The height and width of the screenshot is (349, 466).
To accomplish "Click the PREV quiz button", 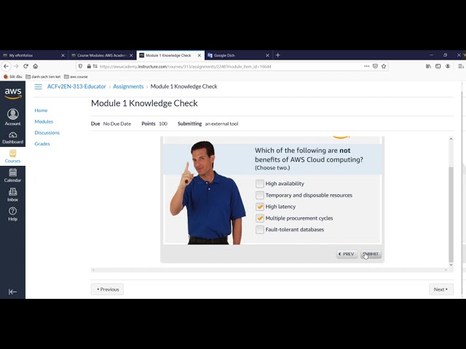I will 347,254.
